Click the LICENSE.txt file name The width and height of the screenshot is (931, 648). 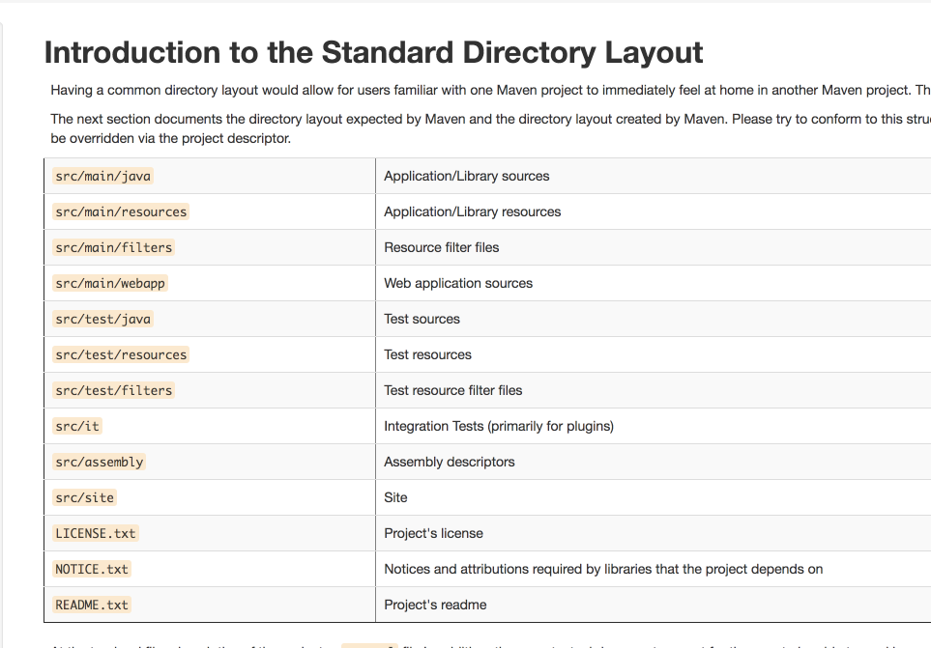(x=96, y=533)
